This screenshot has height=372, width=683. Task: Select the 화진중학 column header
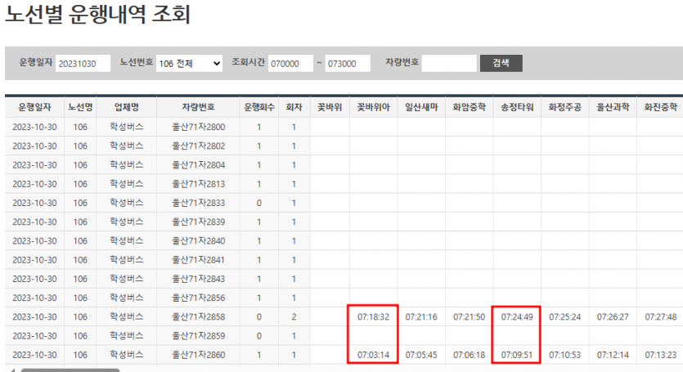[661, 107]
